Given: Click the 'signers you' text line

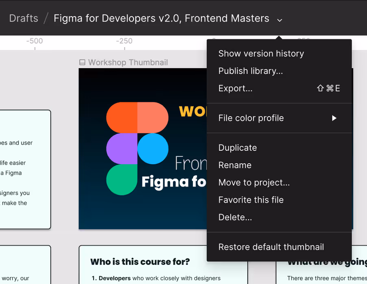Looking at the screenshot, I should coord(15,193).
